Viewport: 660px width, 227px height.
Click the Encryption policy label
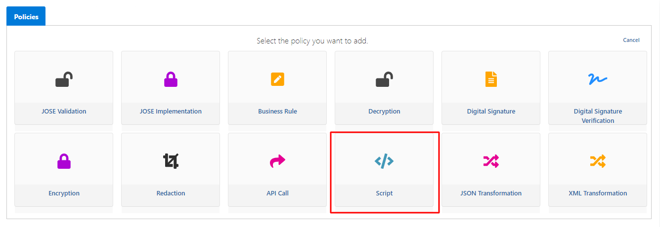64,193
